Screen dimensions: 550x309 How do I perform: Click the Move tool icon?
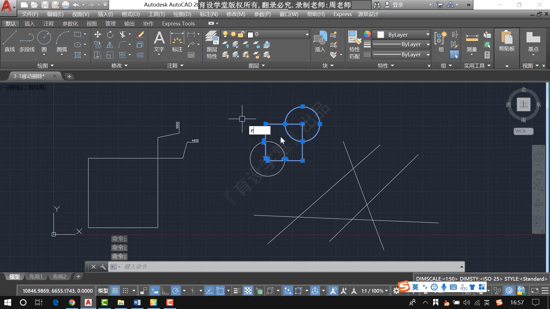coord(97,35)
